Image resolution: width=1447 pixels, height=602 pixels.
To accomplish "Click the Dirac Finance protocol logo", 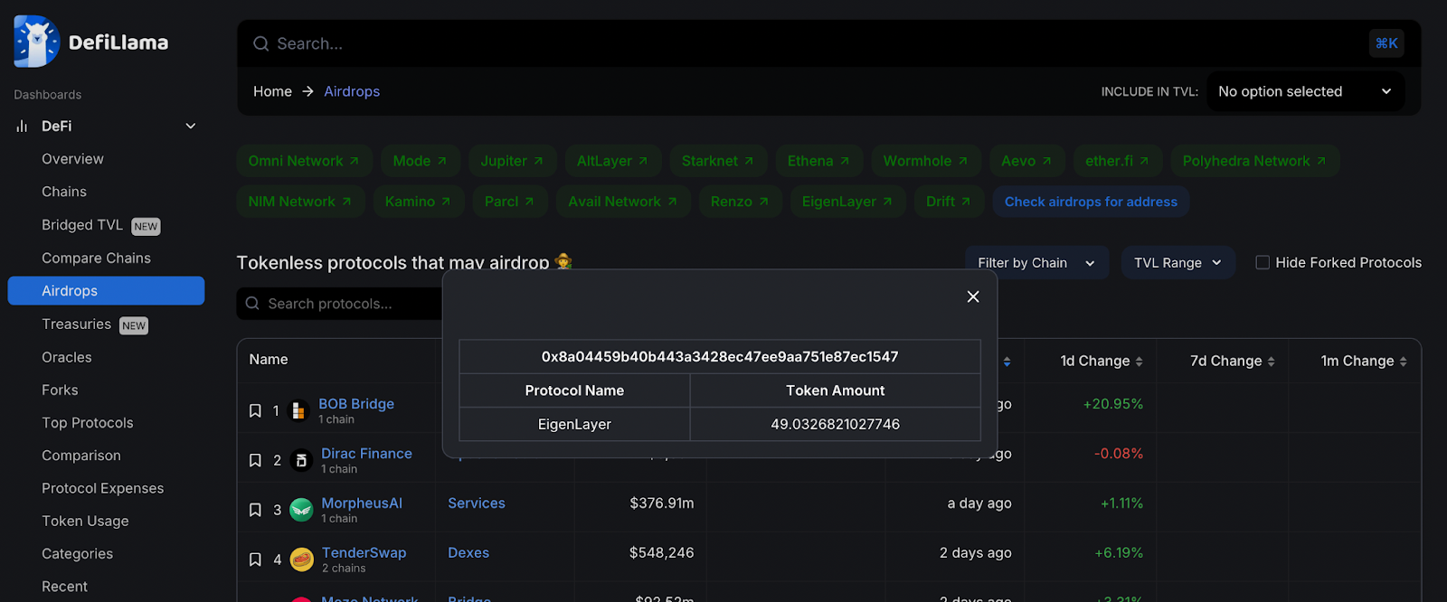I will click(301, 461).
